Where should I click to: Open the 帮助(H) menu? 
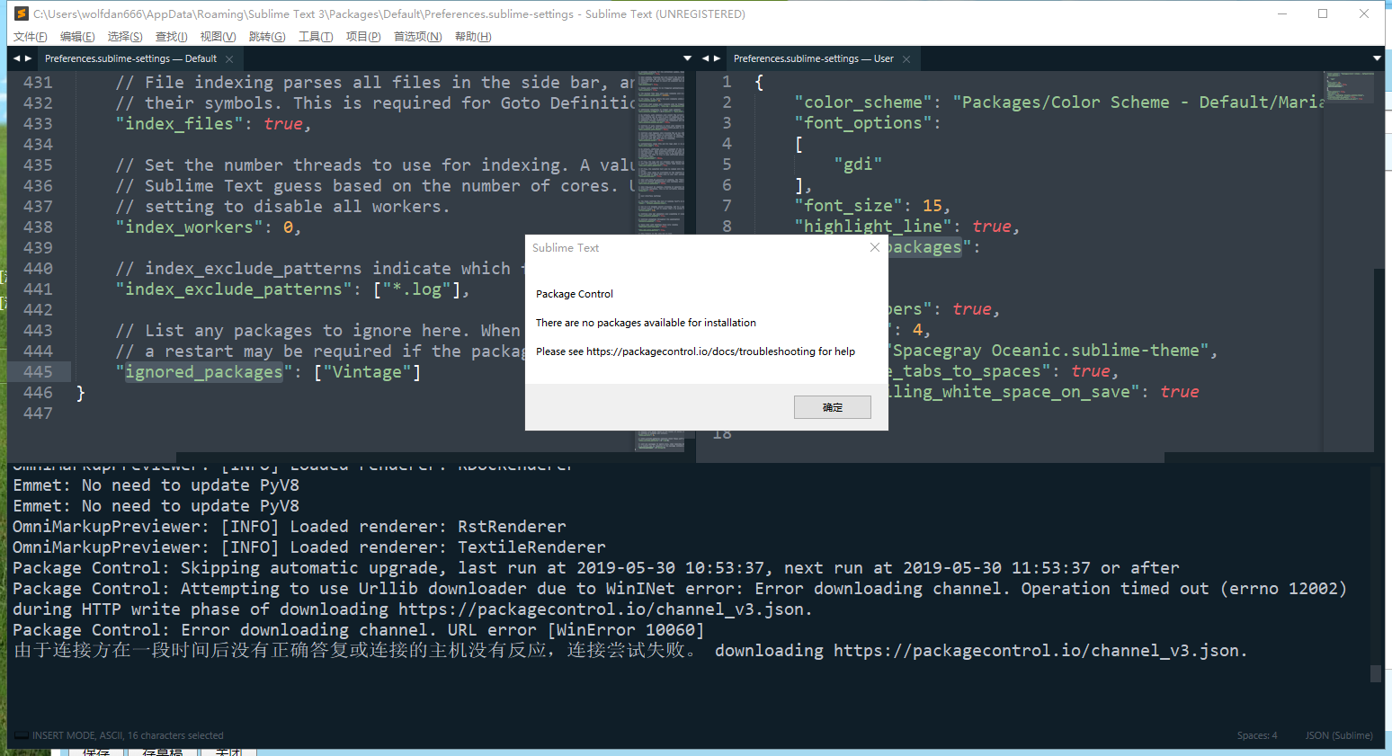point(473,37)
